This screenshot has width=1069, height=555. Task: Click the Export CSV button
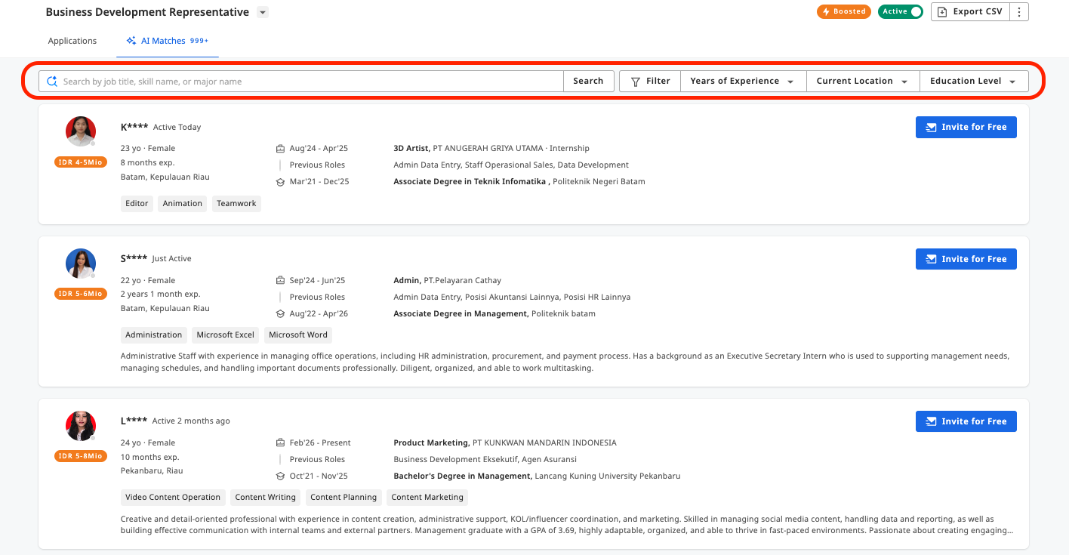[x=970, y=11]
